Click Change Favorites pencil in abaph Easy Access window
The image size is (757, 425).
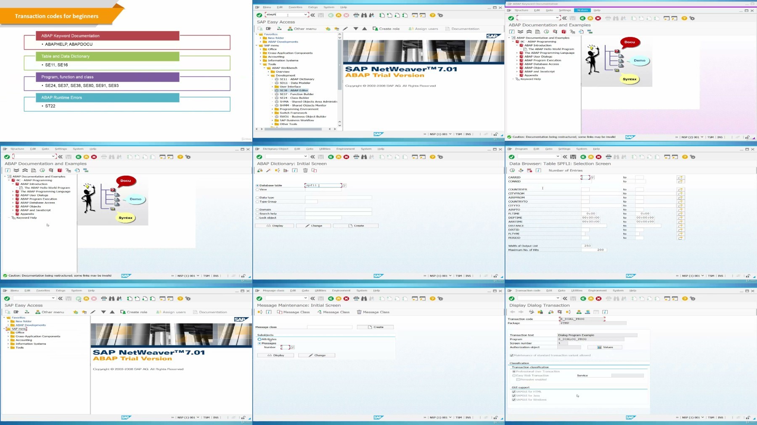[345, 29]
